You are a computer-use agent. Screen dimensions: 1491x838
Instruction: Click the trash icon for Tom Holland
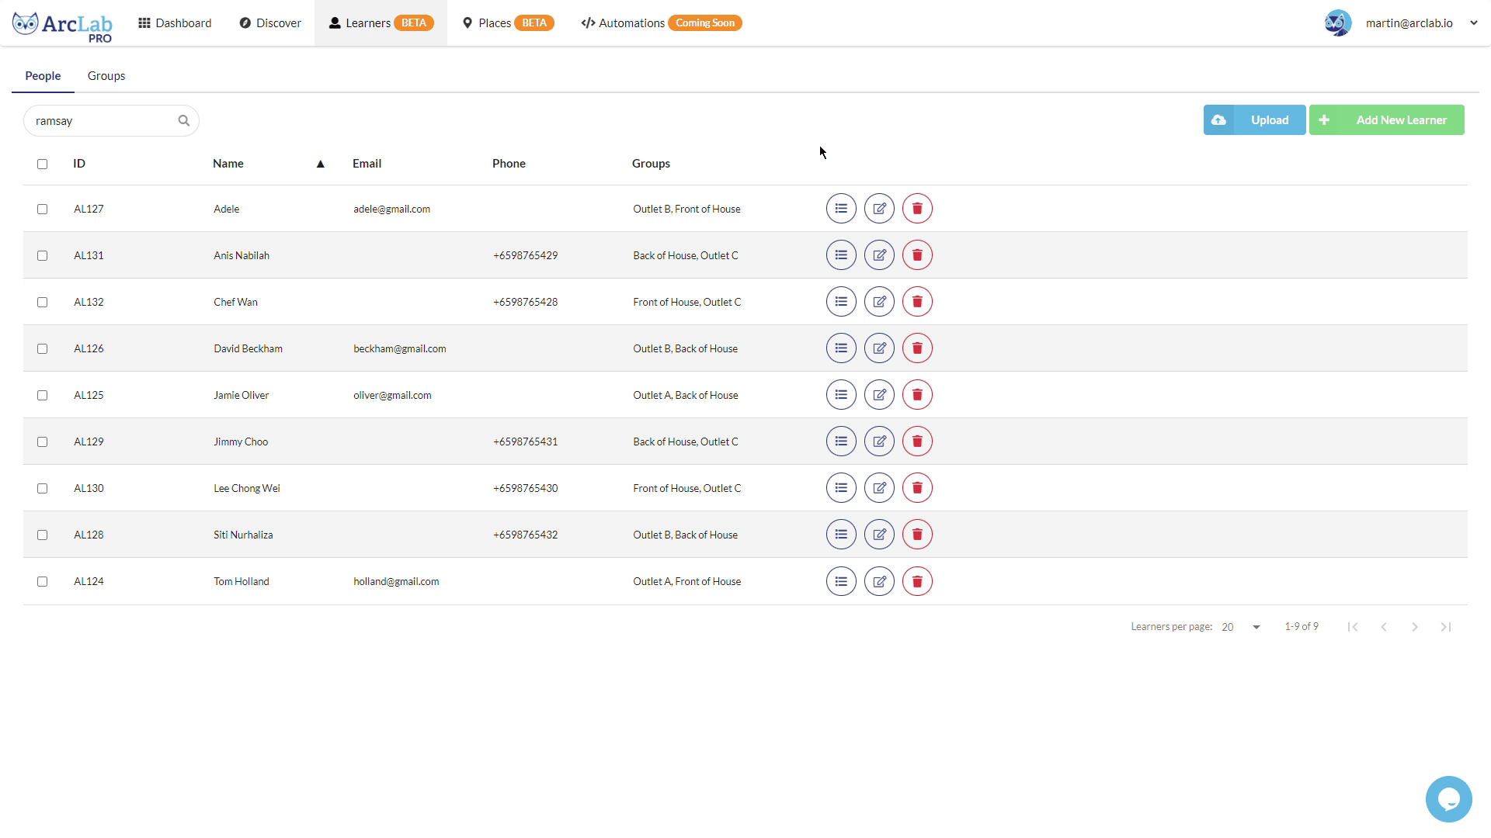917,581
